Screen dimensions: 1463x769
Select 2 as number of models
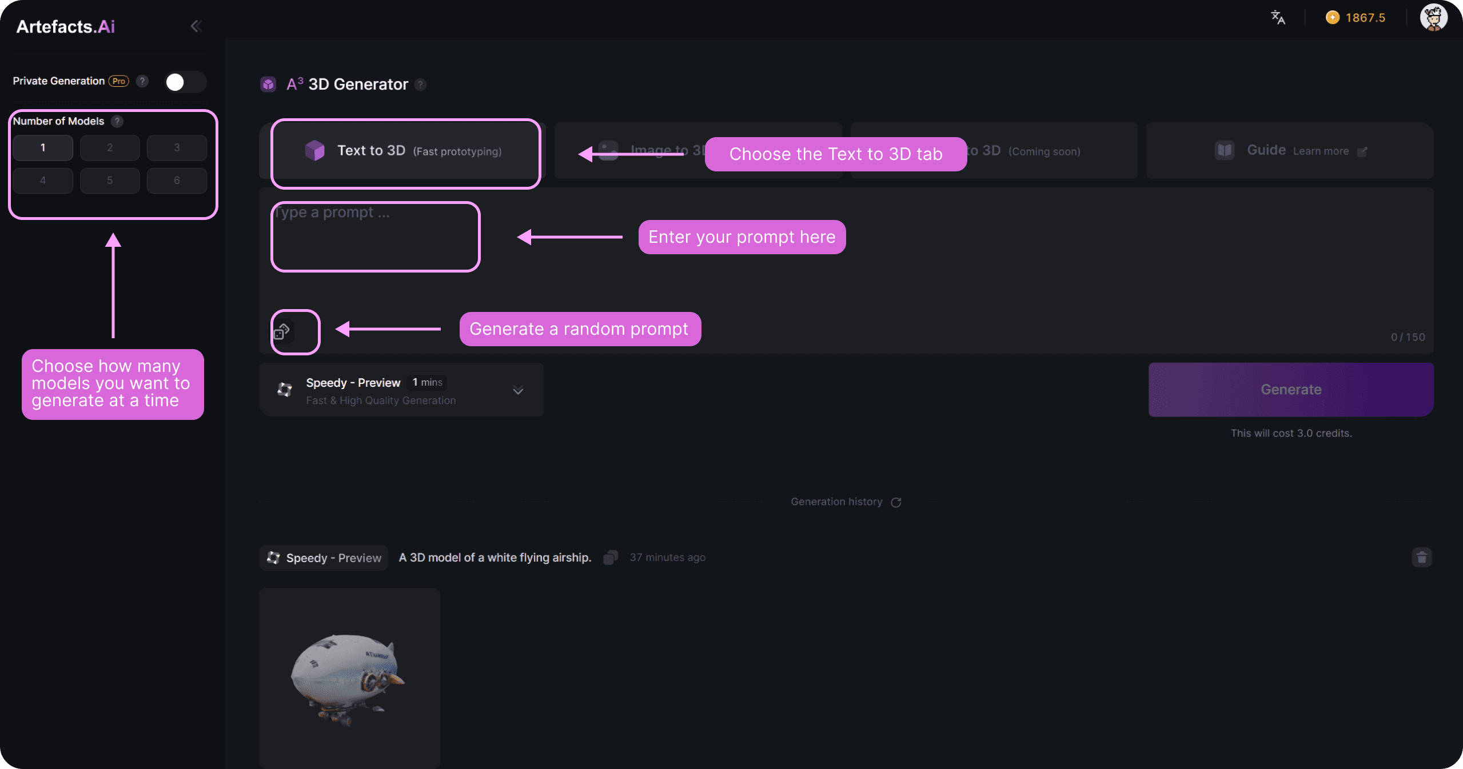coord(110,148)
